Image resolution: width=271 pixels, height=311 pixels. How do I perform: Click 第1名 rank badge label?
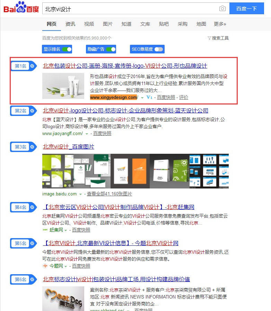(20, 66)
